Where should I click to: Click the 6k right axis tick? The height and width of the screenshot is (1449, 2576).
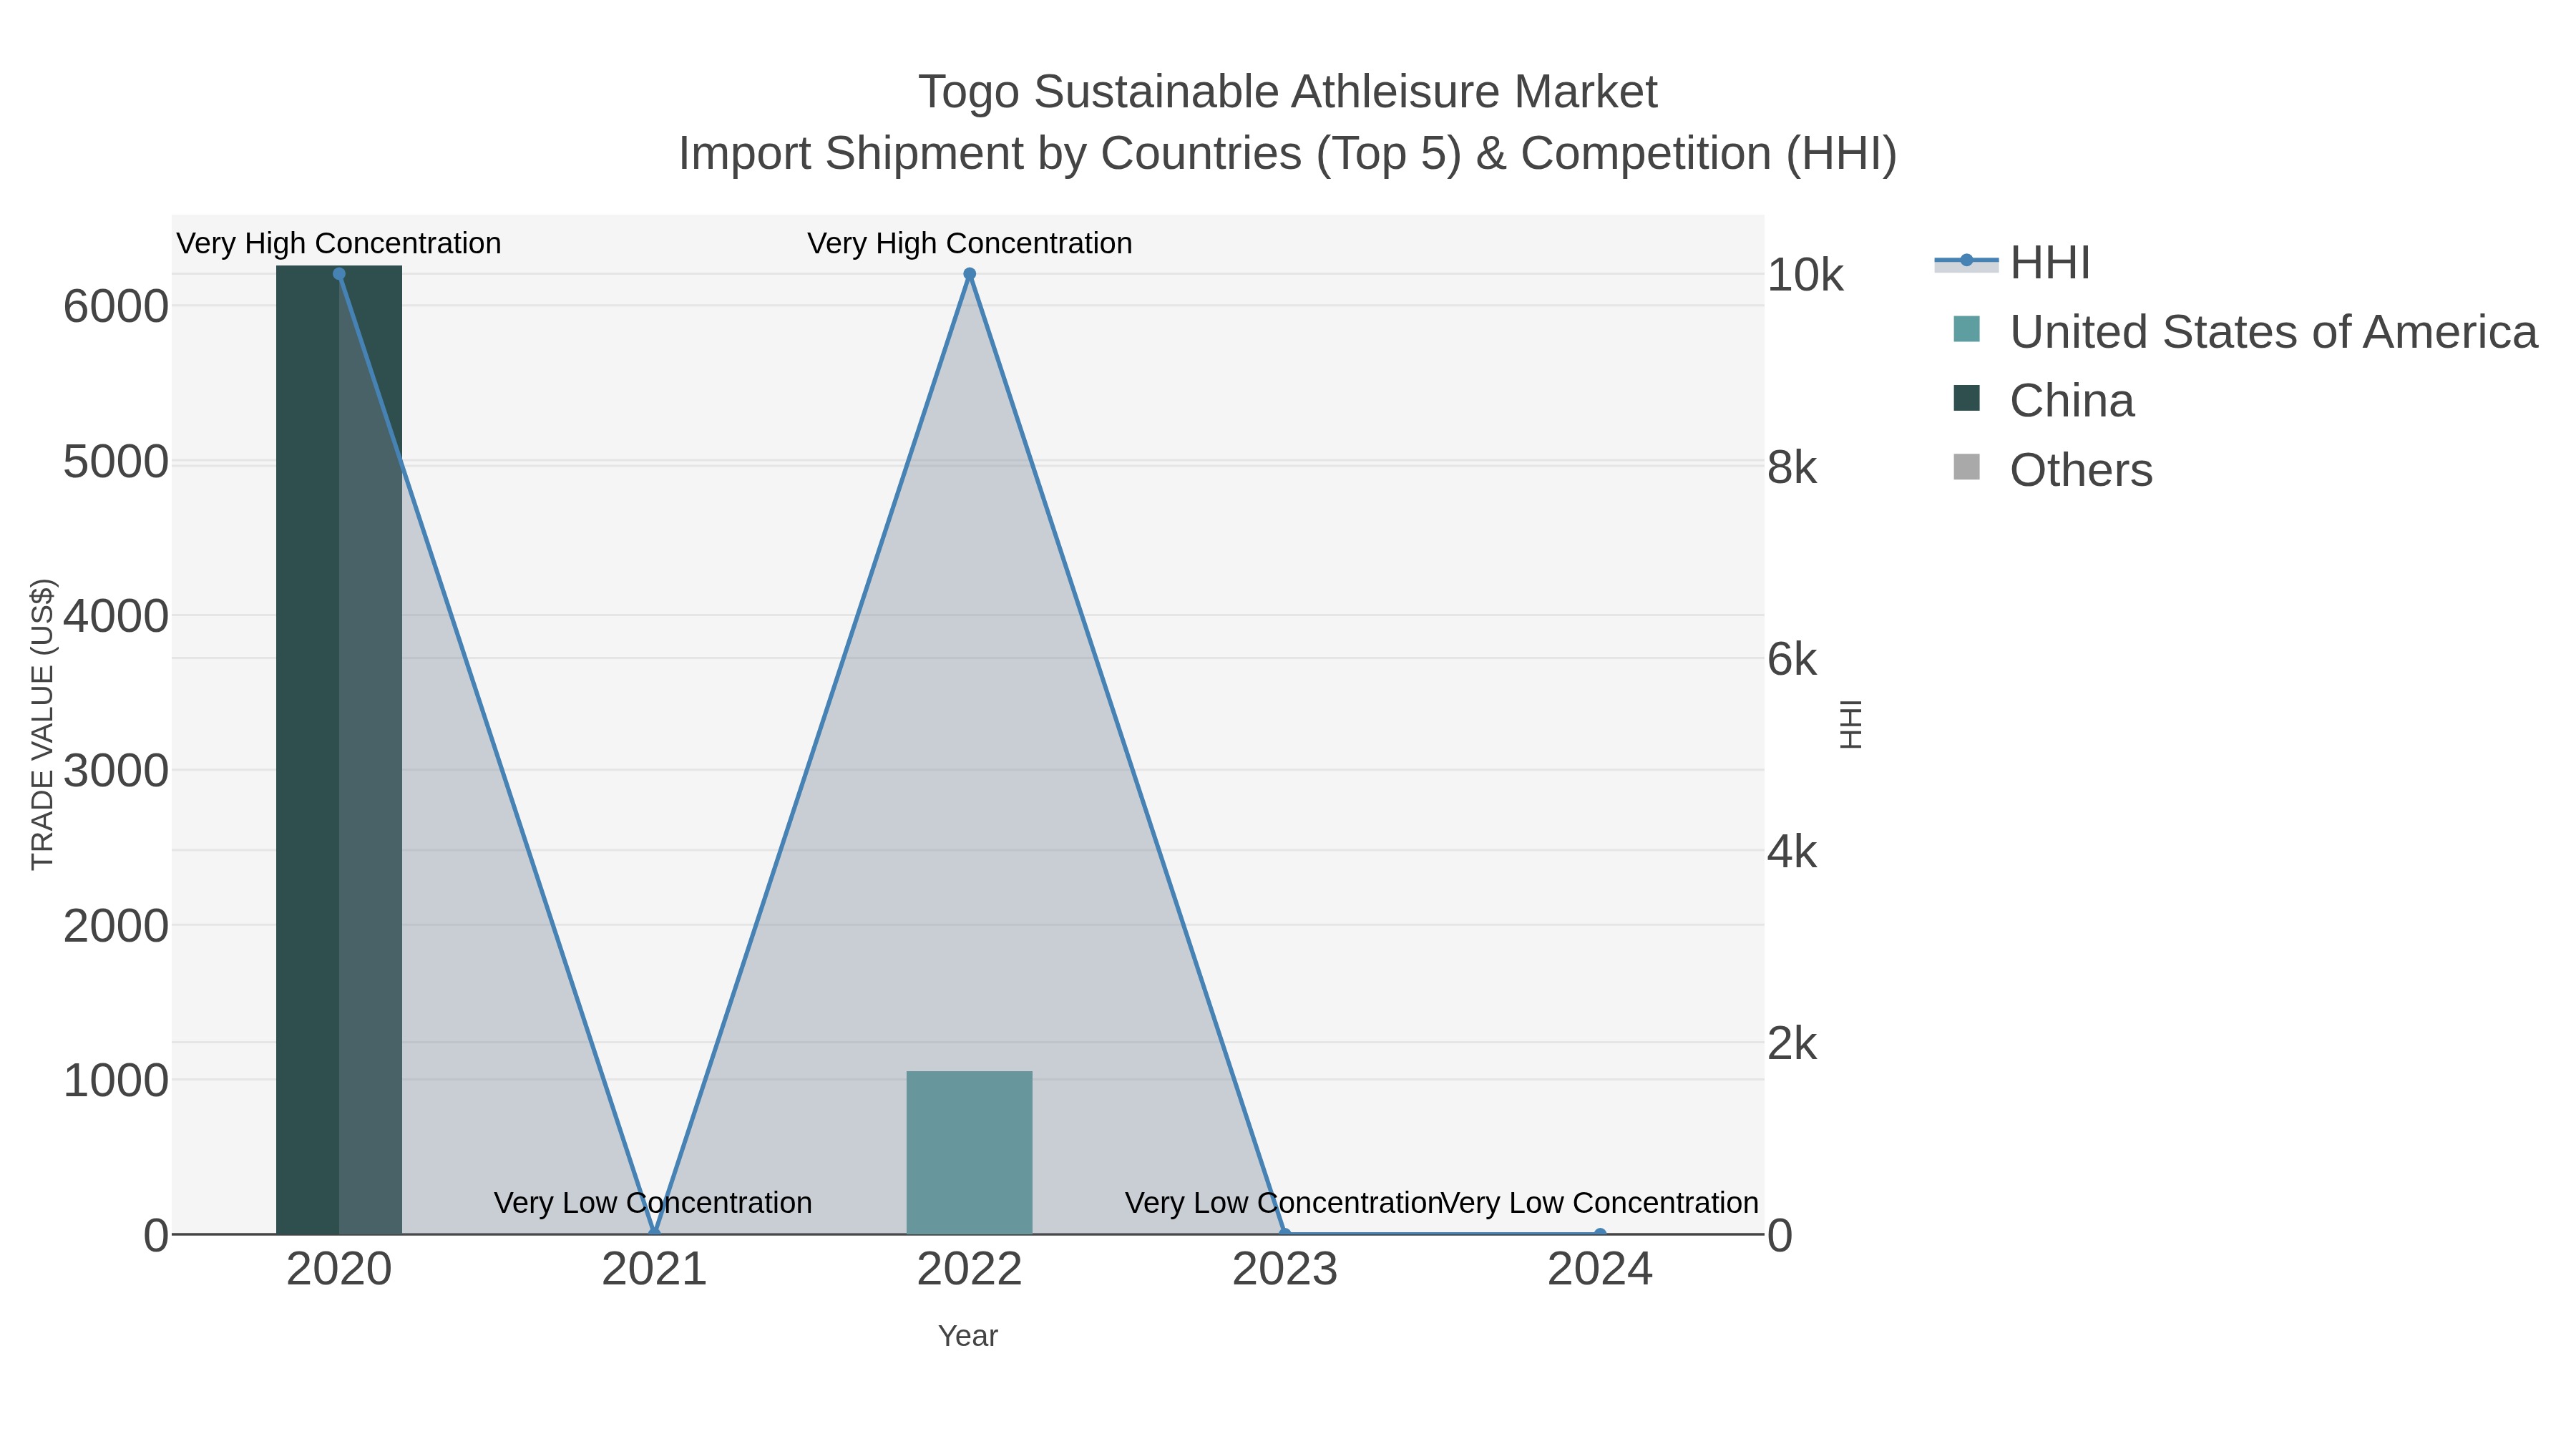(1792, 659)
